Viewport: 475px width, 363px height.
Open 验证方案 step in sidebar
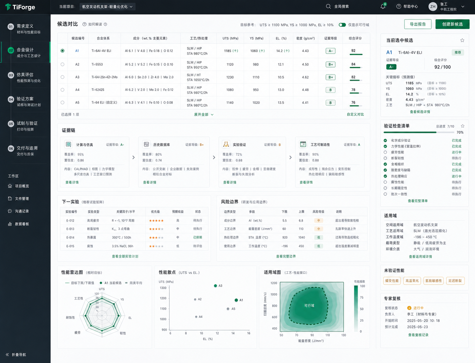[x=25, y=101]
